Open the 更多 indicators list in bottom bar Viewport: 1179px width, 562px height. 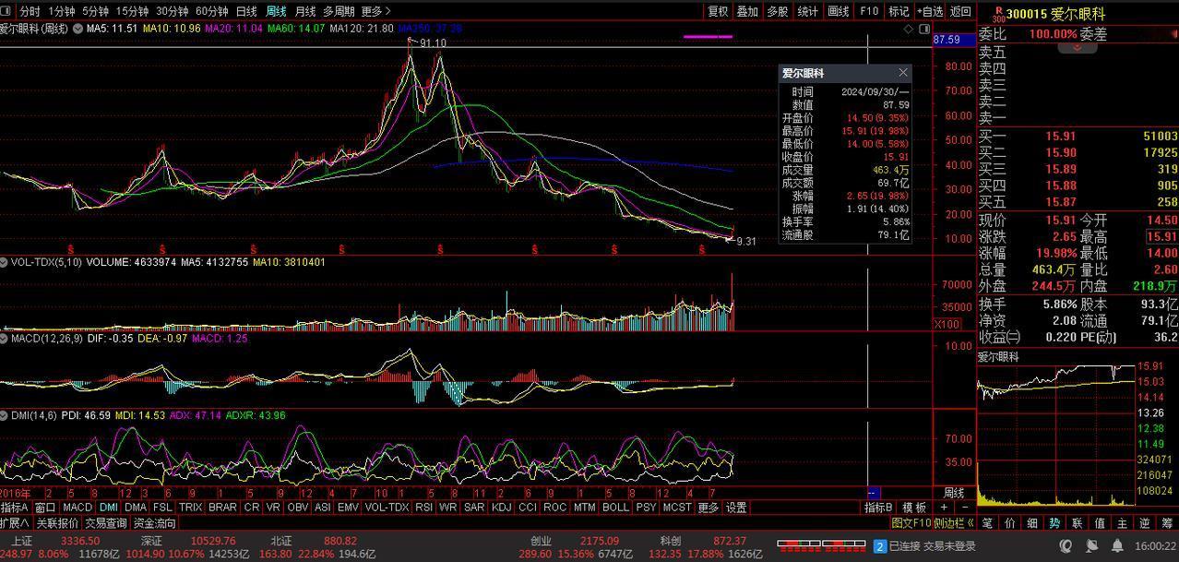click(x=708, y=508)
